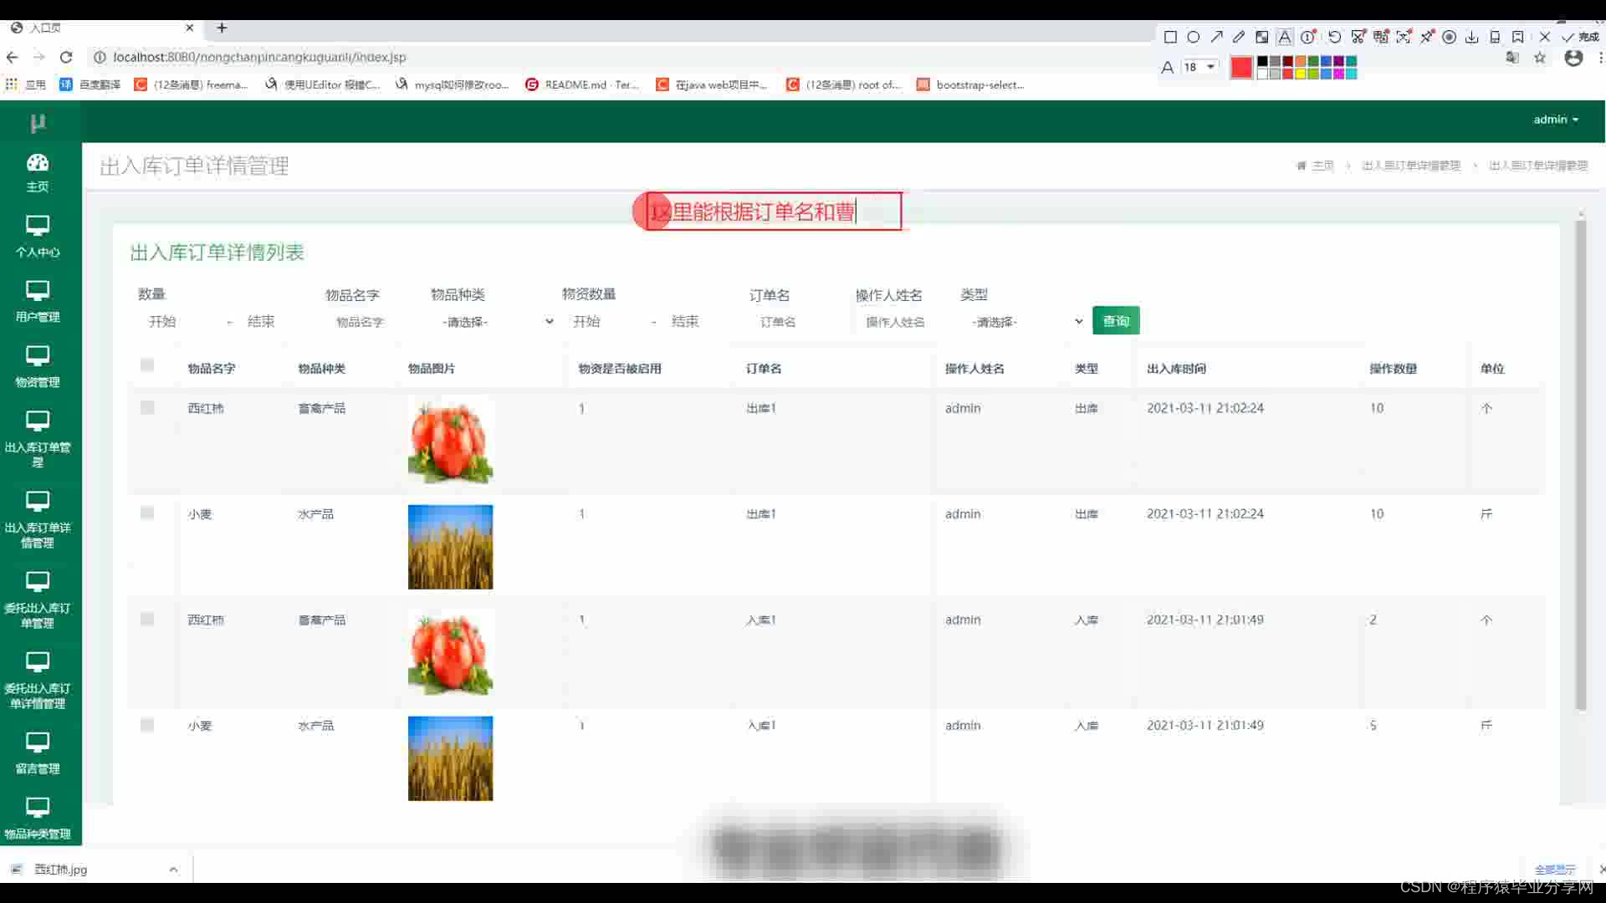Select the pencil freehand tool

tap(1239, 37)
